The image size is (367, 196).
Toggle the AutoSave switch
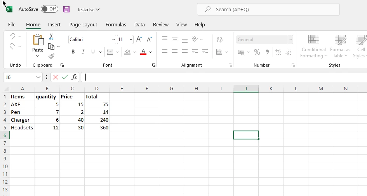(49, 9)
